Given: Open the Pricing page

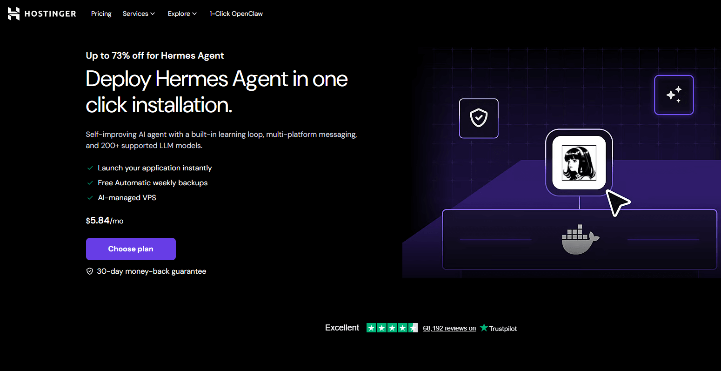Looking at the screenshot, I should (x=101, y=13).
